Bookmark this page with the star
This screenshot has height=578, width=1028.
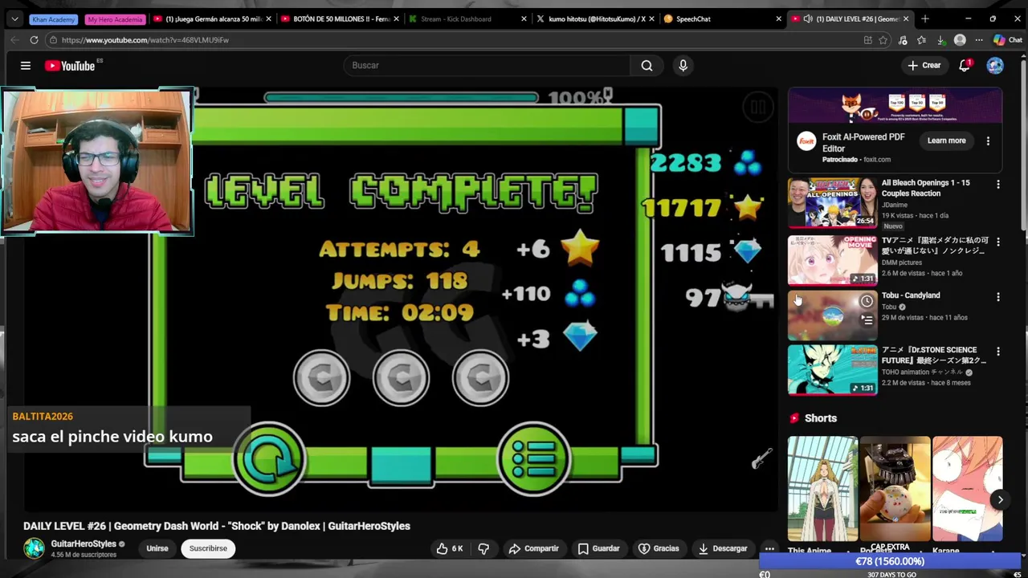pos(883,39)
